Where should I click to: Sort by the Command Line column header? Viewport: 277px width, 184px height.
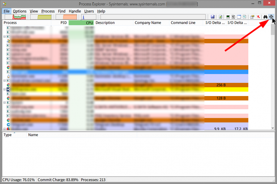coord(186,23)
